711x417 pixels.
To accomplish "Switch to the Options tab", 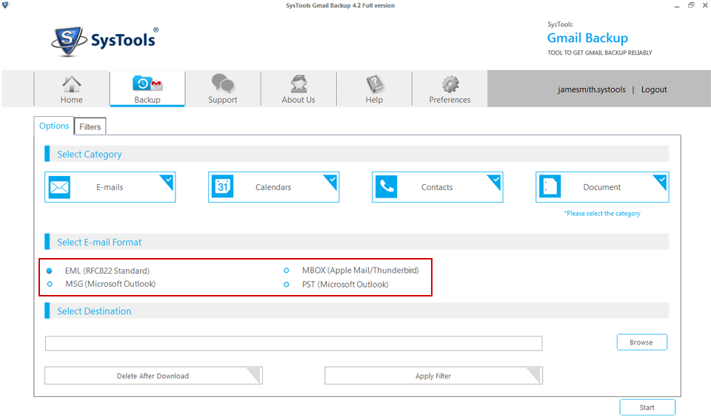I will (54, 126).
